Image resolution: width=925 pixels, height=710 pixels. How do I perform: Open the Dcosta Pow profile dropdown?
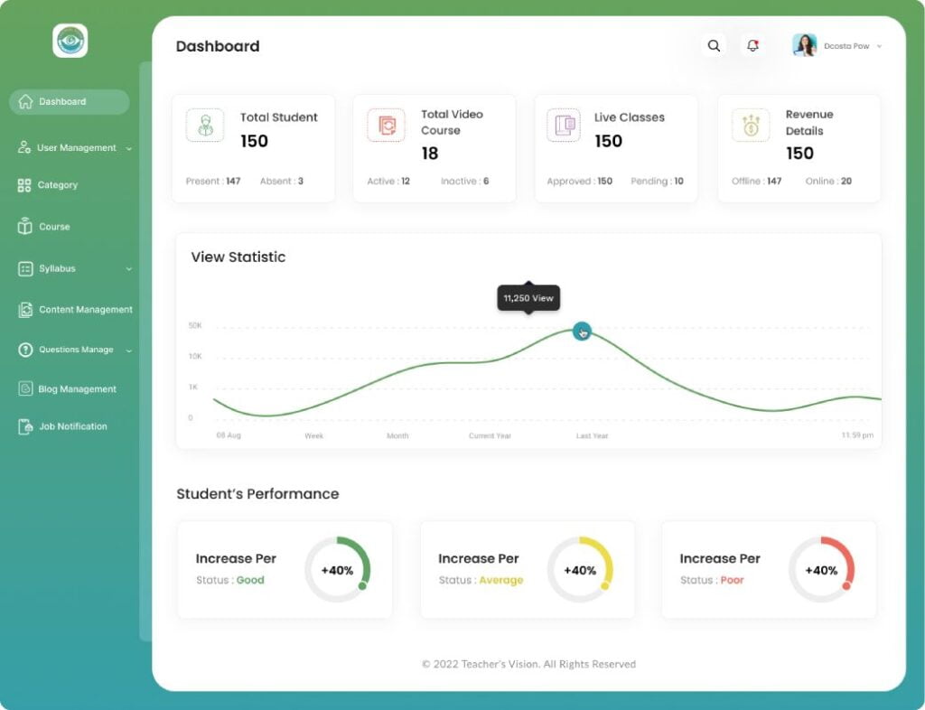[879, 46]
